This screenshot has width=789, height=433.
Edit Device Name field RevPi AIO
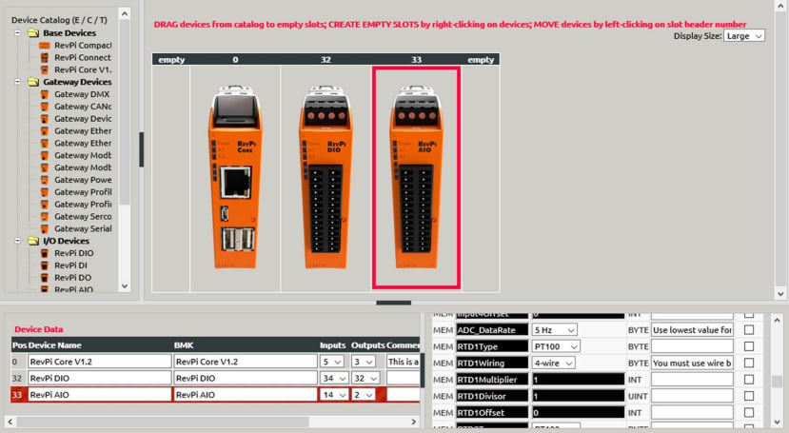100,395
